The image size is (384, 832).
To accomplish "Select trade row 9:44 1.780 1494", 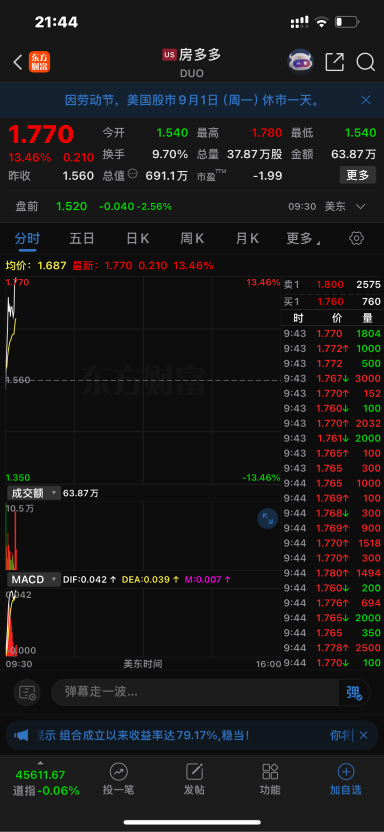I will coord(332,573).
